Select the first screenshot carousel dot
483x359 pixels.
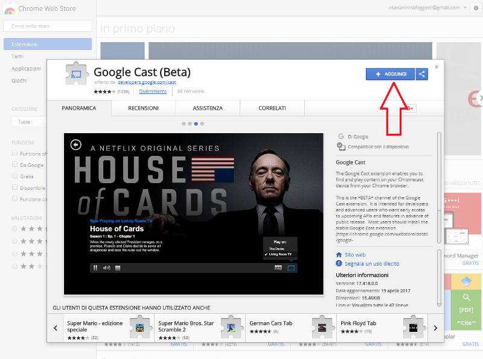pos(184,124)
